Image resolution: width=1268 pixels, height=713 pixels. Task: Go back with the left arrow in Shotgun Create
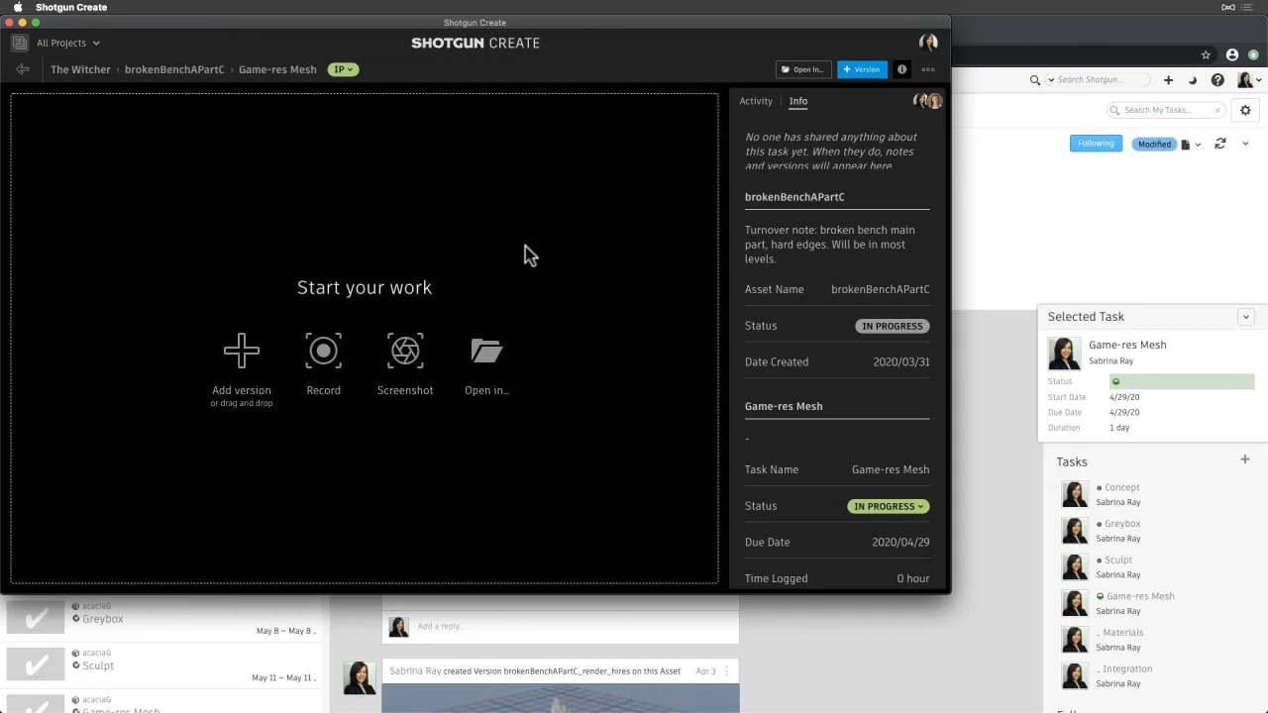coord(22,69)
